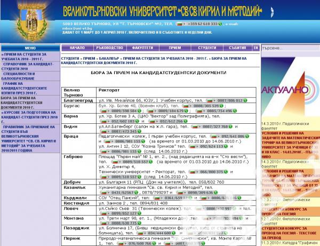Click the green call icon after 0431/62567

click(x=136, y=193)
